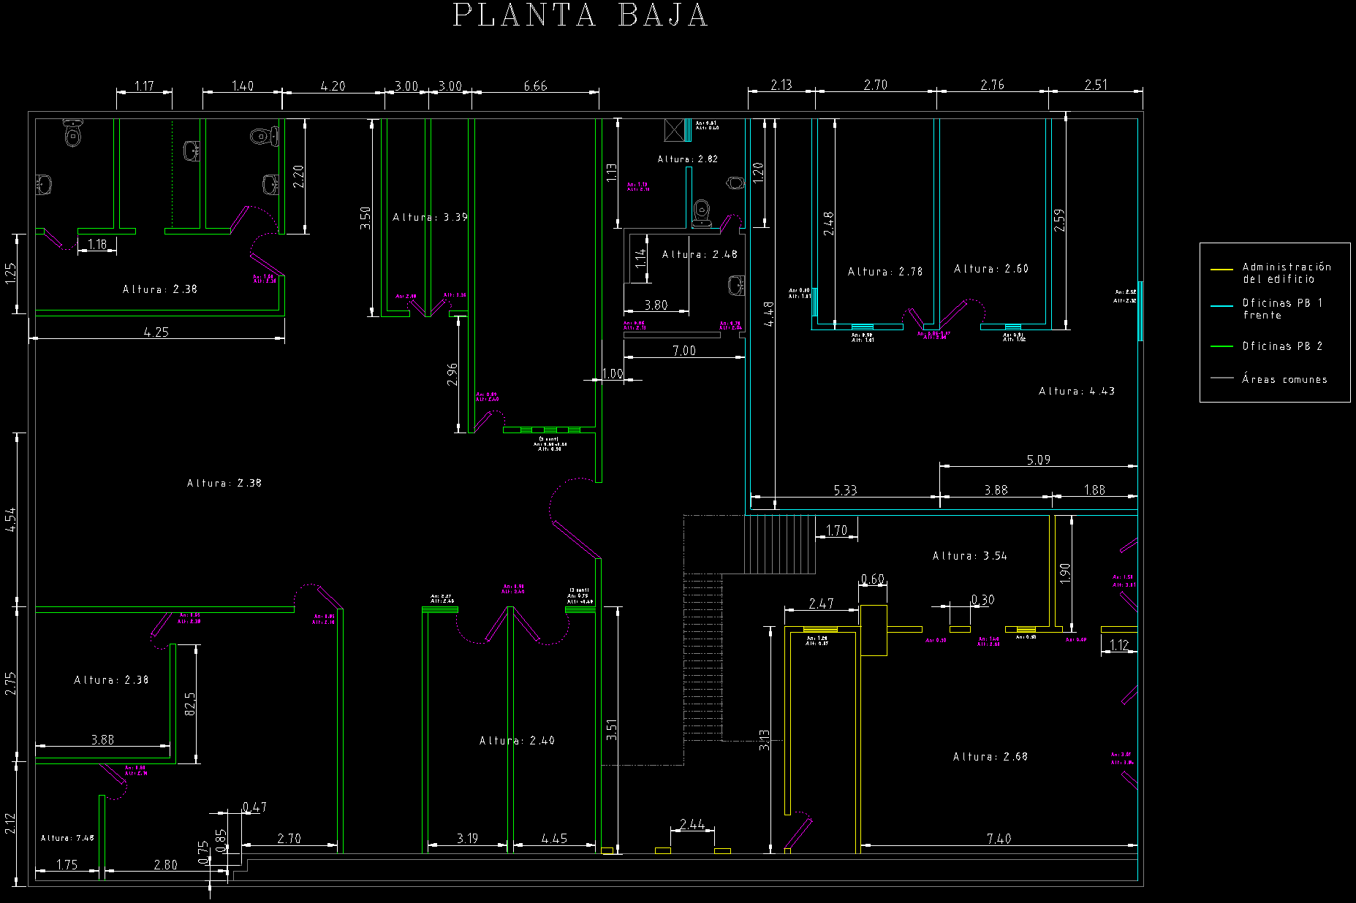Click the 1.17 dimension value
Screen dimensions: 1356x903
(x=144, y=85)
